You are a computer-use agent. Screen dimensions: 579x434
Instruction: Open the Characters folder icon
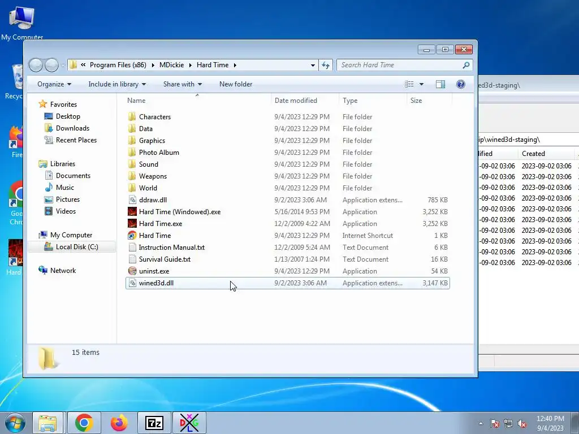click(x=132, y=117)
